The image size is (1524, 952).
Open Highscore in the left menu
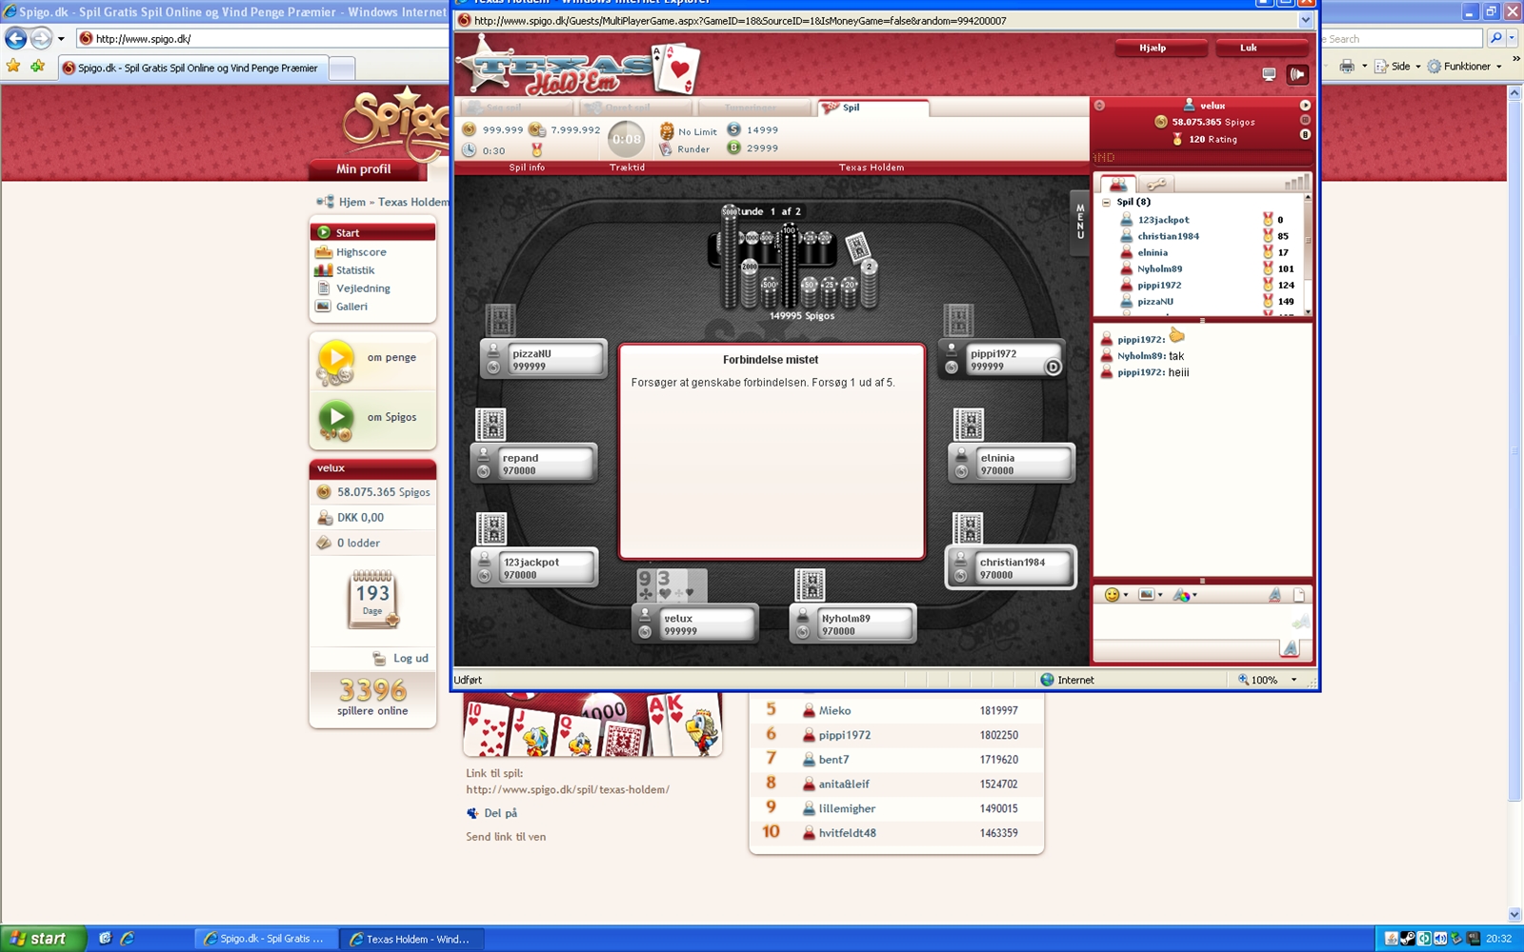coord(361,252)
